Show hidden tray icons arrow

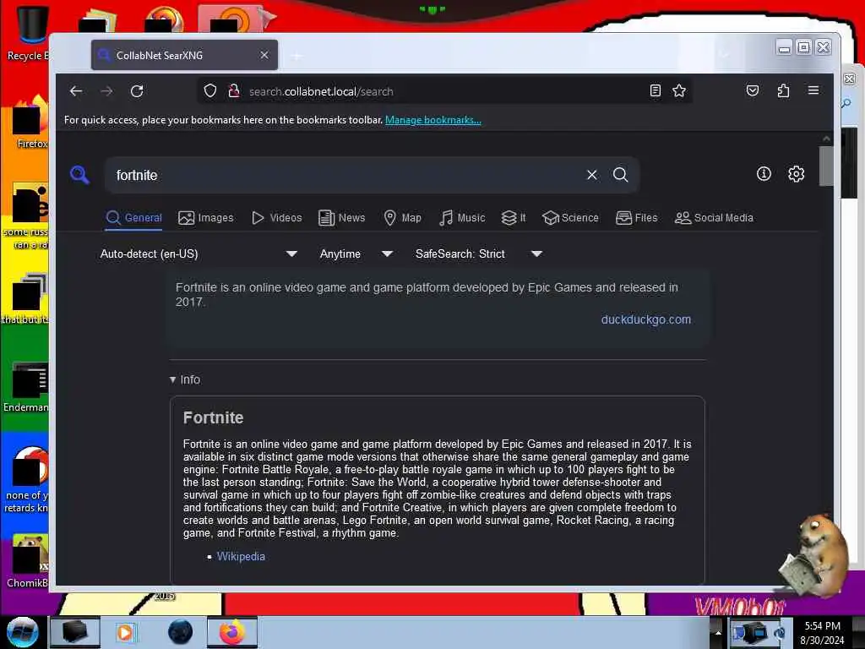[x=718, y=632]
